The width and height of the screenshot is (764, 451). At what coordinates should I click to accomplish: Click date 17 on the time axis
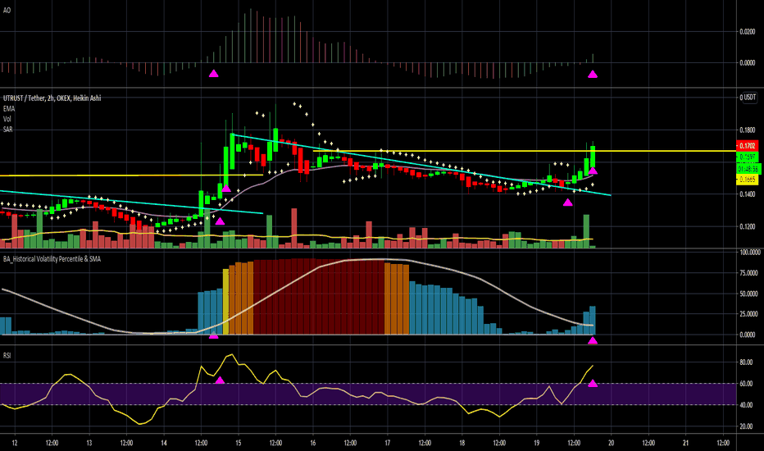[x=388, y=443]
